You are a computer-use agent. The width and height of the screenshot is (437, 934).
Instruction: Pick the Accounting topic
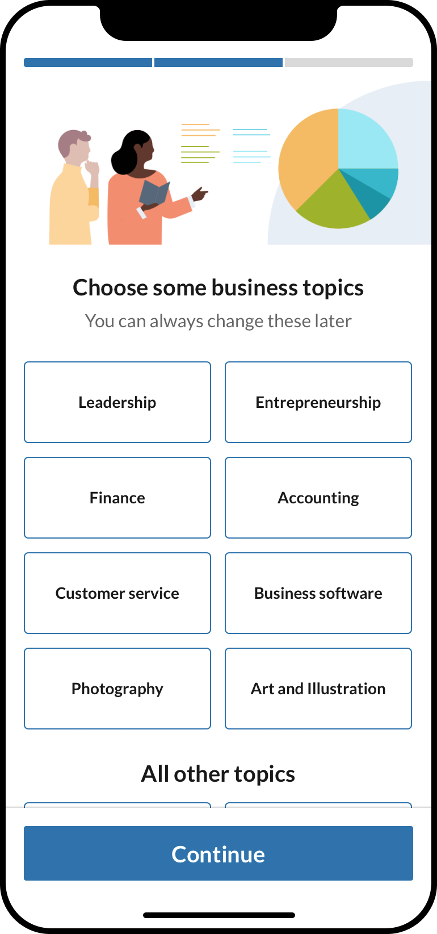point(318,498)
